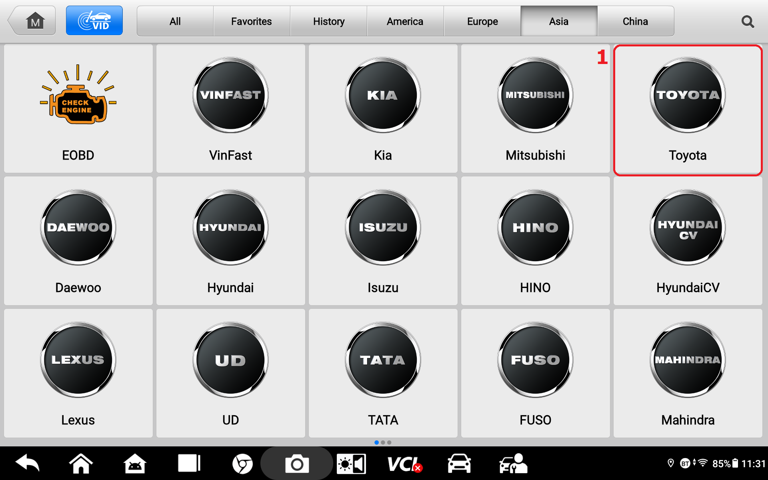Jump to second page indicator dot
Viewport: 768px width, 480px height.
[383, 442]
